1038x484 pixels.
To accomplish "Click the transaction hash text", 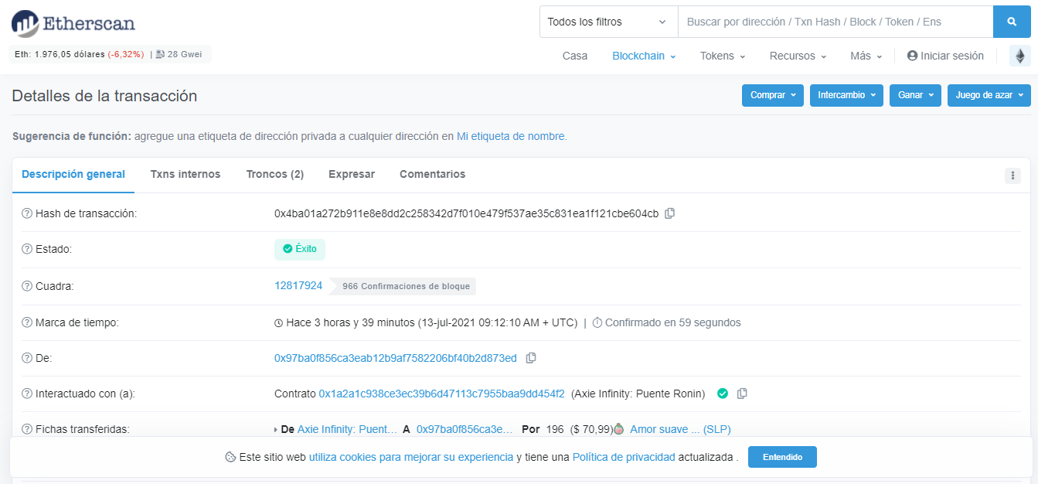I will (x=467, y=213).
